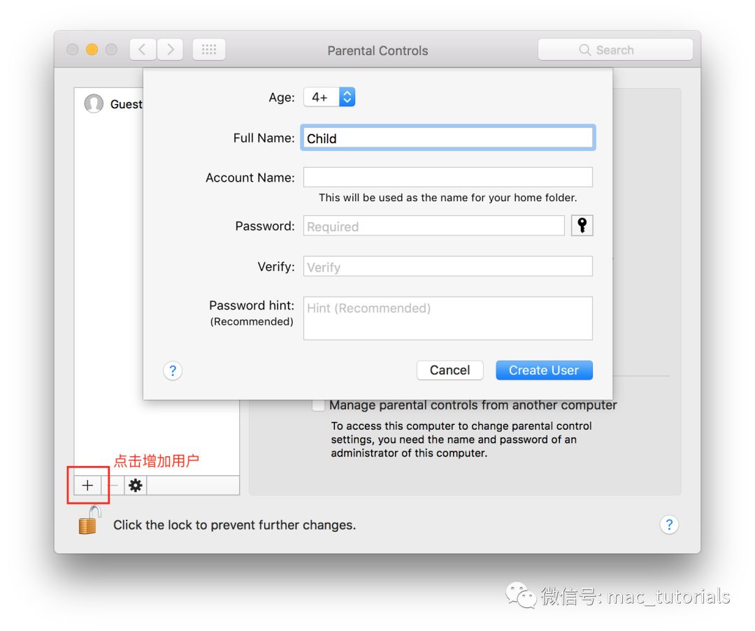Show all preferences grid icon

point(209,50)
